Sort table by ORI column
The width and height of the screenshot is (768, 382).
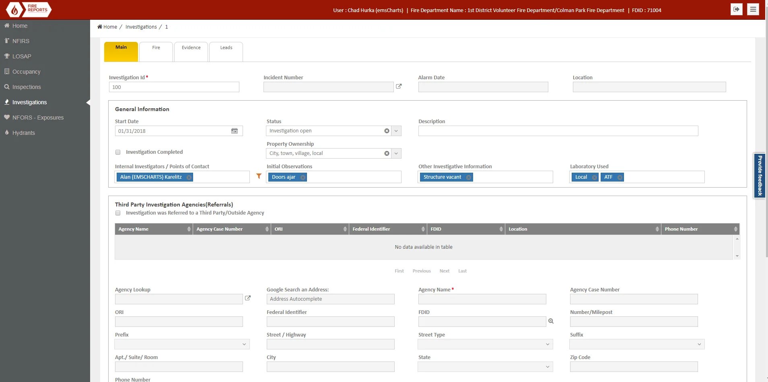[x=310, y=229]
